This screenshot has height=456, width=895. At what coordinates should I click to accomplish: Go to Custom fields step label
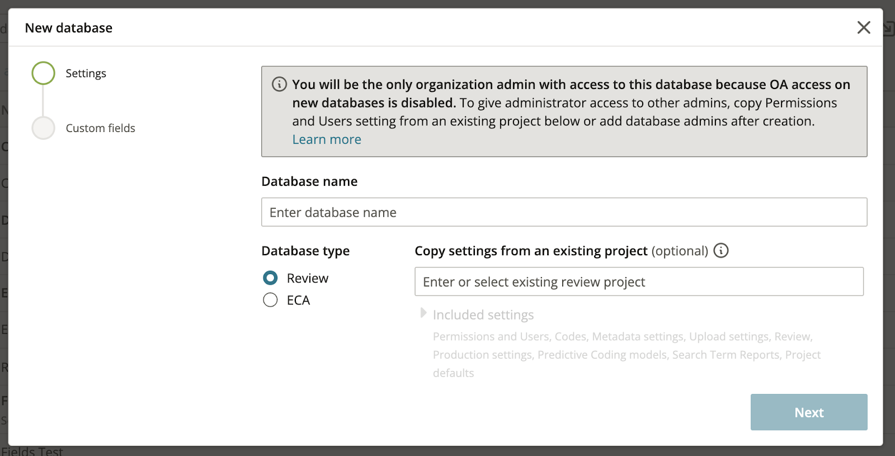coord(101,128)
